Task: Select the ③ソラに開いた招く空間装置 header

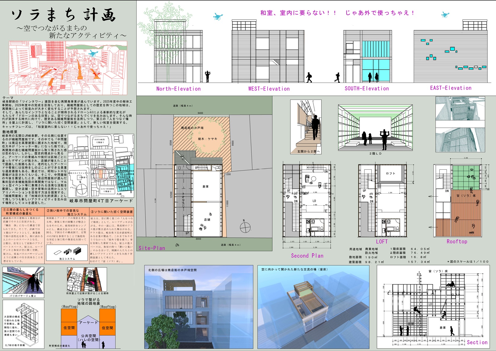Action: 111,212
